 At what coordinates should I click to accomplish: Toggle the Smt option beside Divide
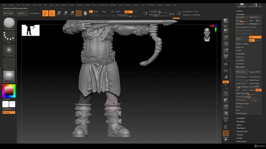pyautogui.click(x=255, y=37)
